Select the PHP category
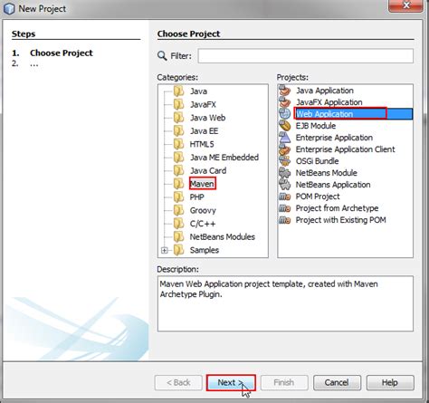Screen dimensions: 429x403 pos(197,197)
